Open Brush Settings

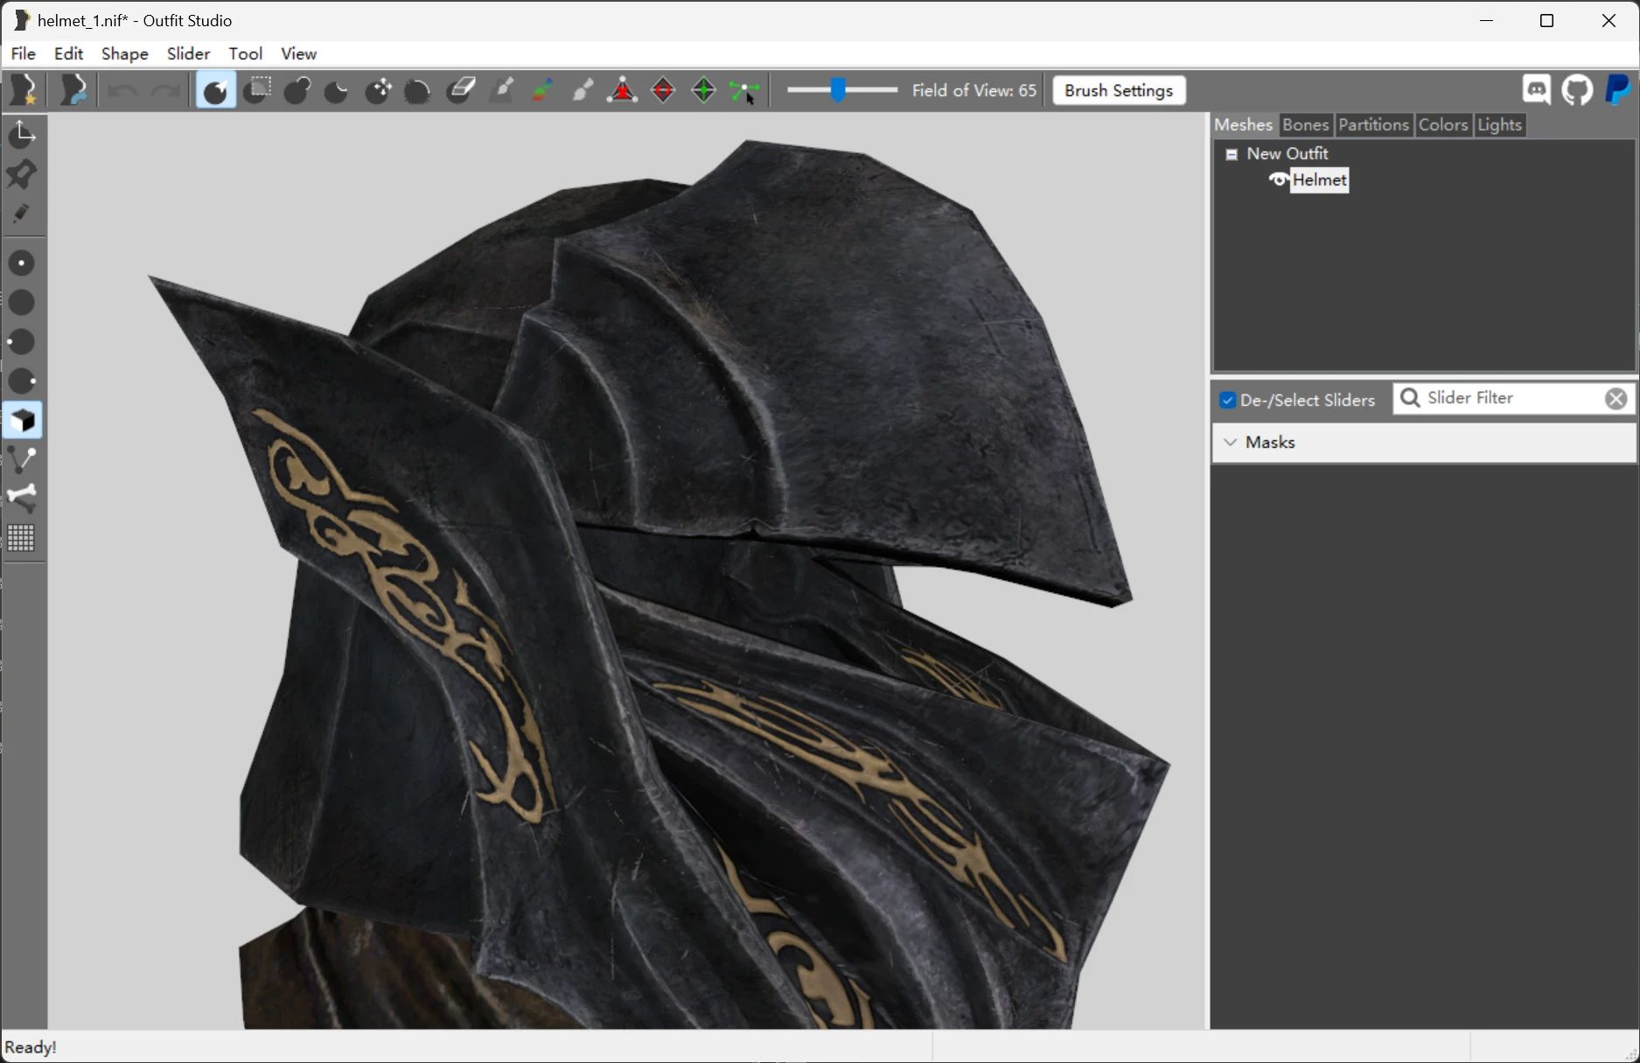pyautogui.click(x=1118, y=90)
